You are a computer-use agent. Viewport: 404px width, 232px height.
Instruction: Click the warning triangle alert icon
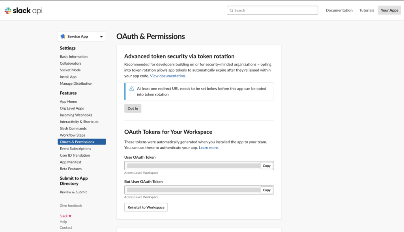pyautogui.click(x=132, y=89)
